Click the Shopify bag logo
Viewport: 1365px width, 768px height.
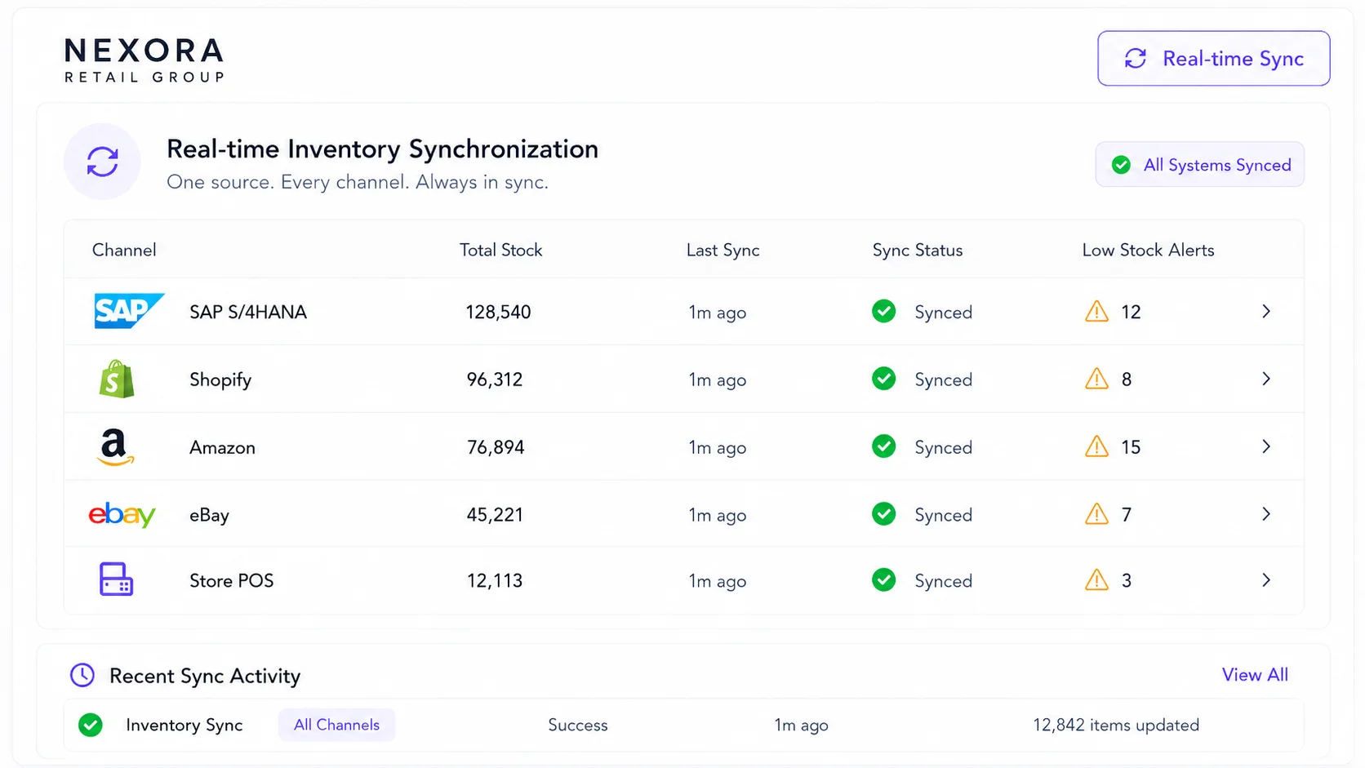point(117,380)
